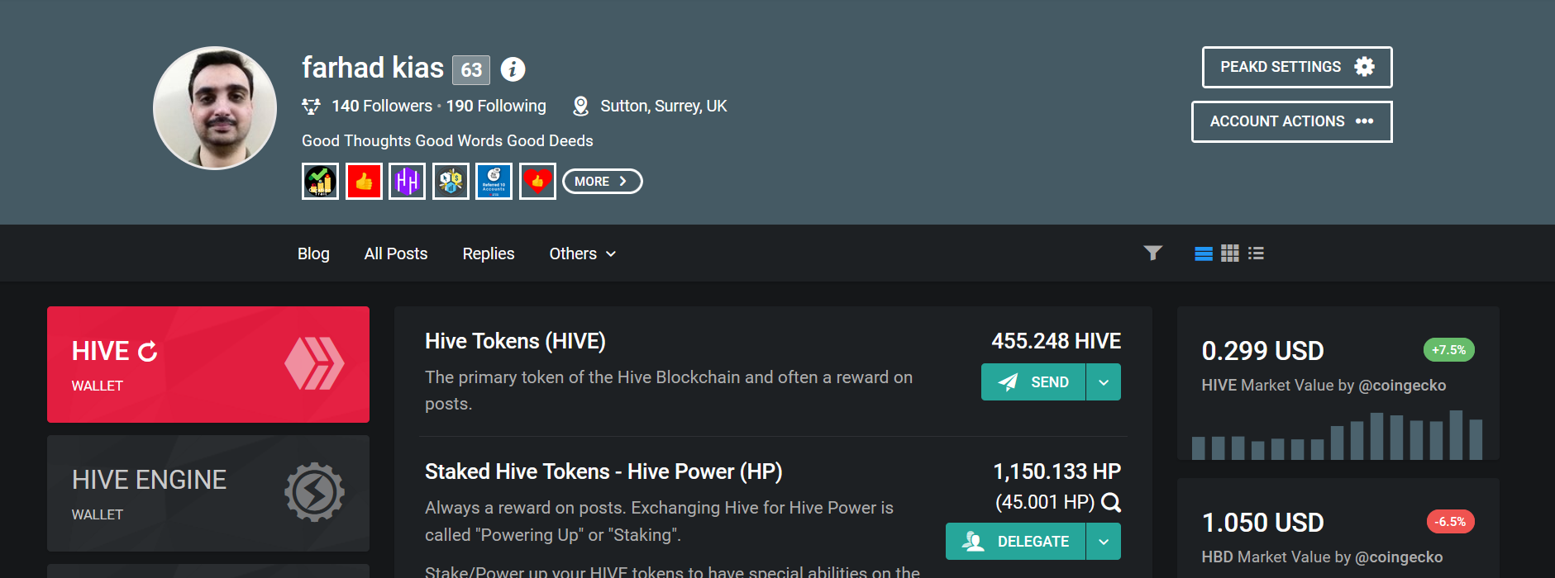Viewport: 1555px width, 578px height.
Task: Click the -6.5% change badge
Action: (1450, 522)
